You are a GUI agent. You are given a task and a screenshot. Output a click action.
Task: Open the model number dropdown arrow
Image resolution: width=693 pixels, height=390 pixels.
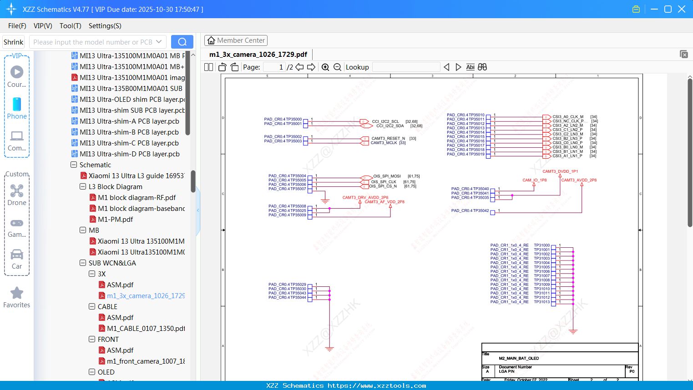tap(159, 42)
